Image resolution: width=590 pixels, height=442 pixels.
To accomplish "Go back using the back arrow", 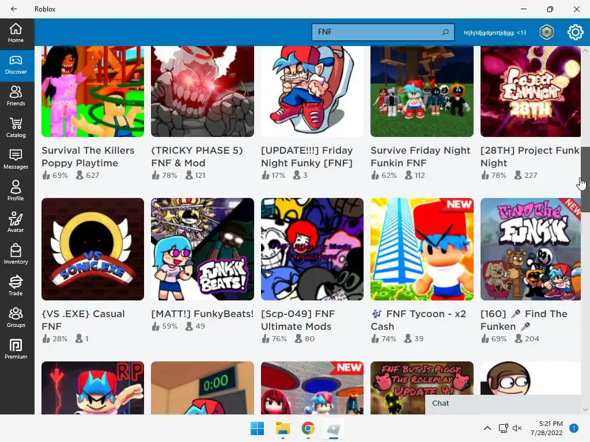I will [14, 9].
